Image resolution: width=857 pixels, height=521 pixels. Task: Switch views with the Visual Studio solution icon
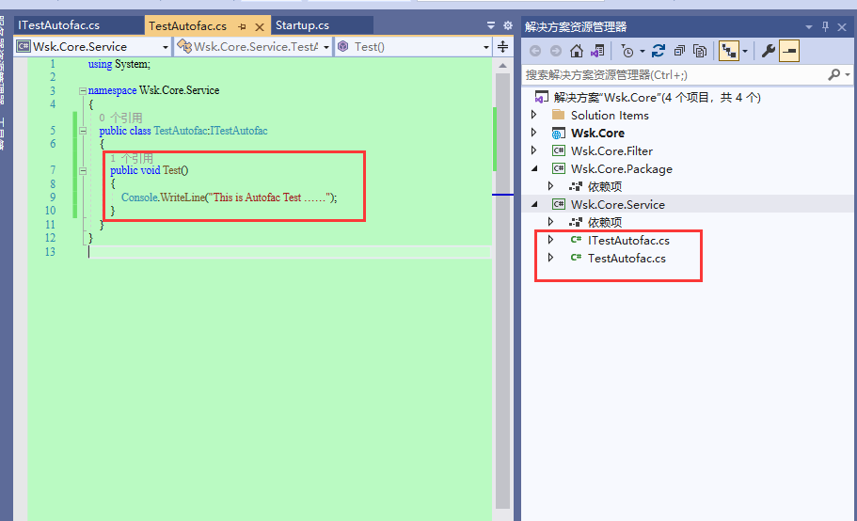tap(597, 51)
